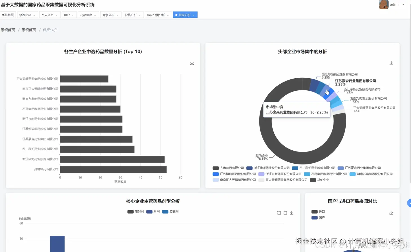Switch to the 价格分析 tab
Viewport: 411px width, 252px height.
click(131, 15)
